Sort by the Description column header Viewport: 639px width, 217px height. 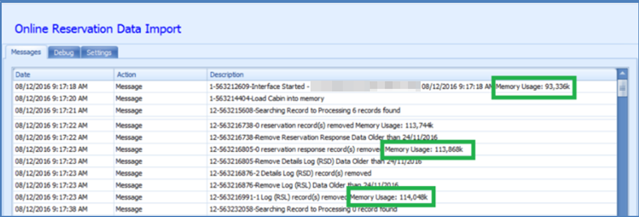(x=412, y=75)
